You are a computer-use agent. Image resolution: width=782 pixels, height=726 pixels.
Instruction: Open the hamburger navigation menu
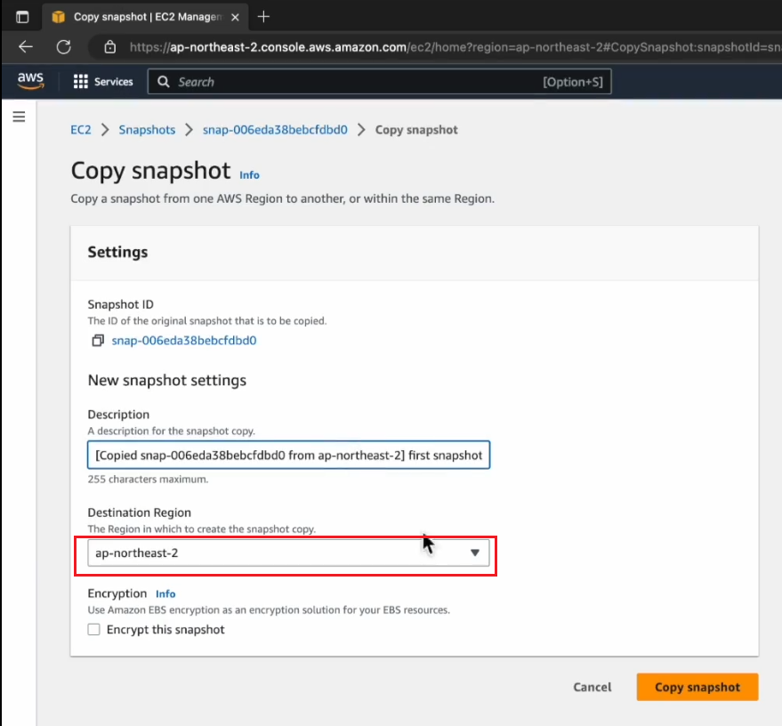(x=19, y=117)
